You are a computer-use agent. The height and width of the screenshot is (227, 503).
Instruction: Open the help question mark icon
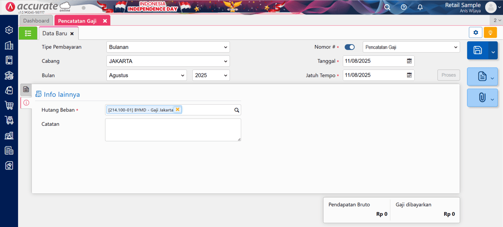[x=404, y=7]
